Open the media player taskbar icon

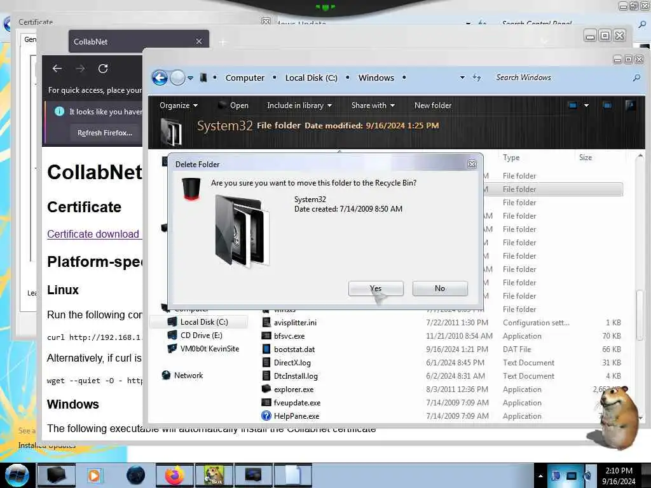click(94, 475)
